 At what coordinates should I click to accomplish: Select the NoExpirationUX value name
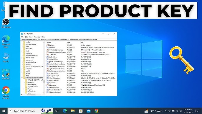point(54,76)
